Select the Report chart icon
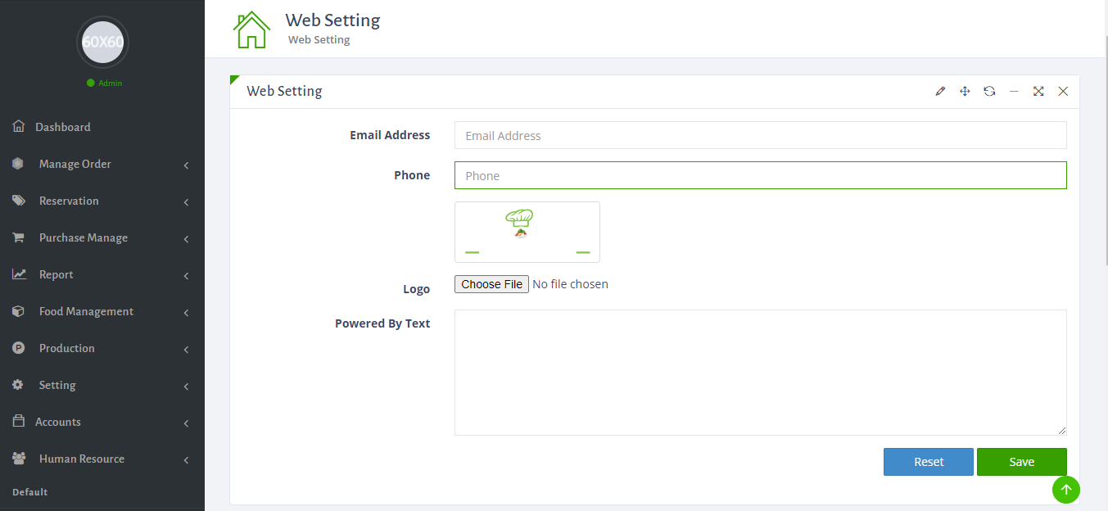This screenshot has width=1108, height=511. (17, 274)
